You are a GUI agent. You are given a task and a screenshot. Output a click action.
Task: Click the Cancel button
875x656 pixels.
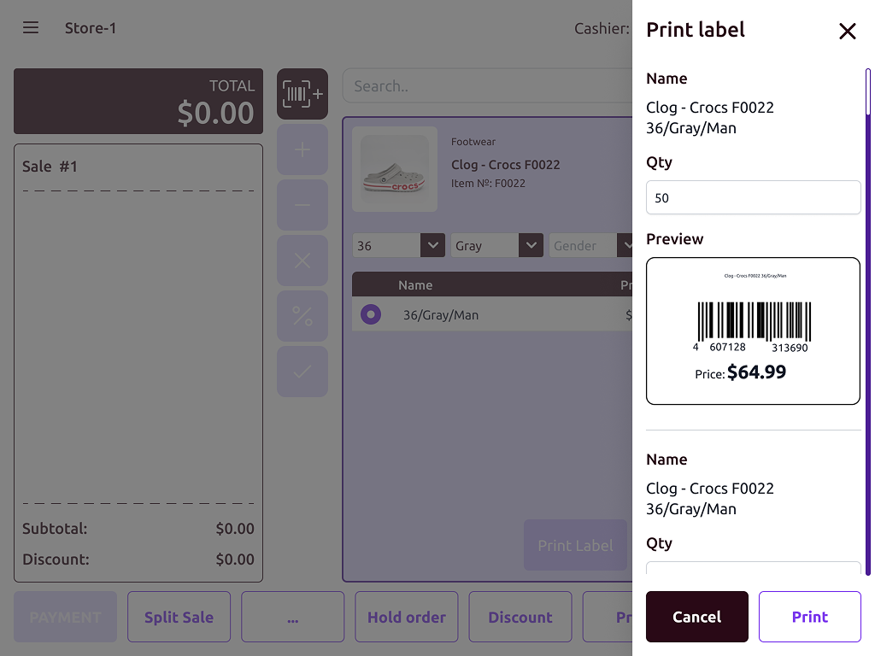(x=696, y=616)
